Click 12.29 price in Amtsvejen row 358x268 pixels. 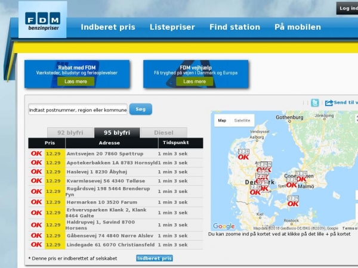click(53, 154)
